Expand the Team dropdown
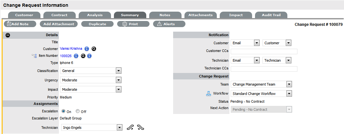 [x=289, y=84]
